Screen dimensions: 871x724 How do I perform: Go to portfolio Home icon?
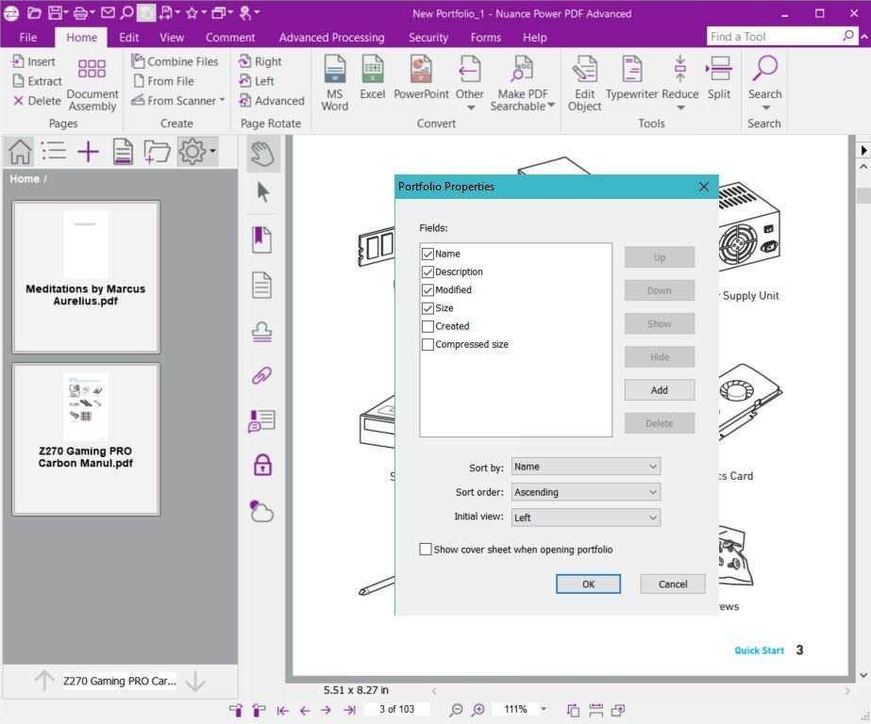pyautogui.click(x=20, y=152)
